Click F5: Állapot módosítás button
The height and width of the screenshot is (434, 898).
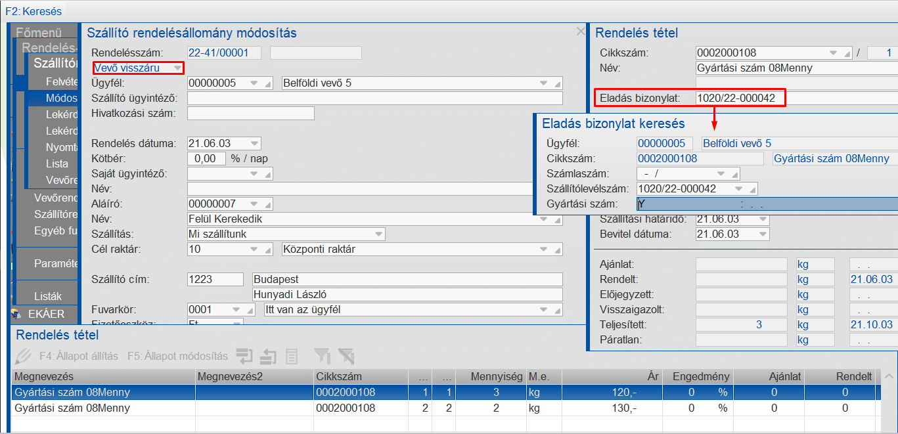(x=177, y=357)
